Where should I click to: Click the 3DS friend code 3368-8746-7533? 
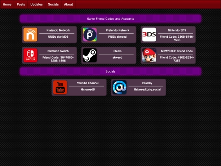point(177,38)
